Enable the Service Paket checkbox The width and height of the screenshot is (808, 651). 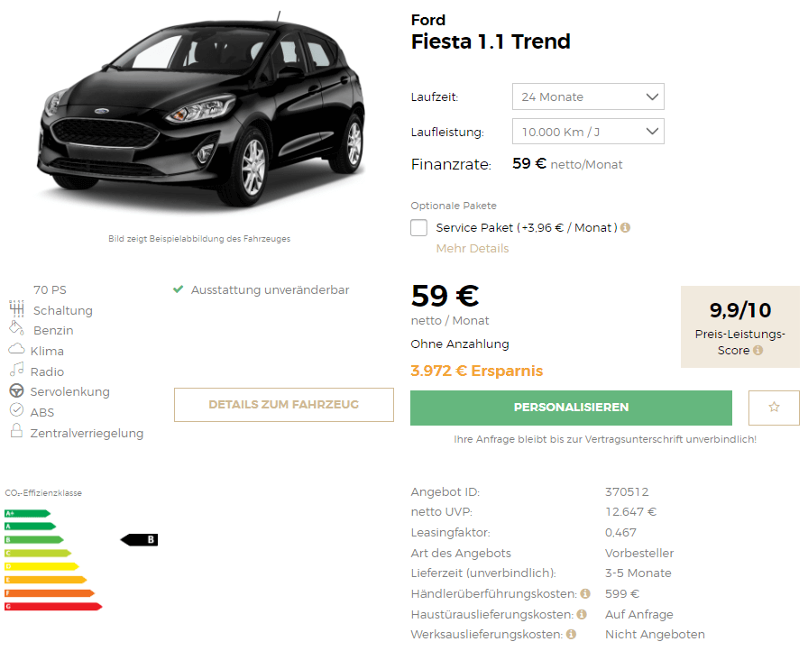pos(419,227)
